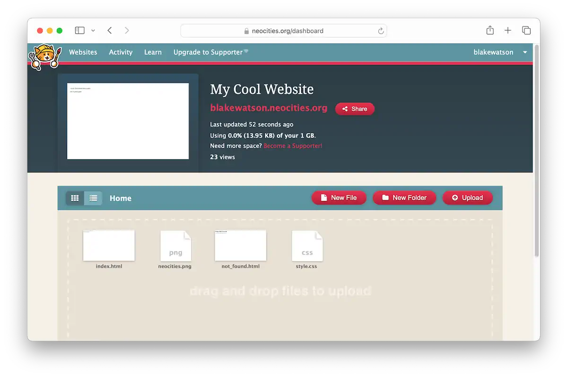Select the grid view icon
The height and width of the screenshot is (377, 567).
point(74,198)
